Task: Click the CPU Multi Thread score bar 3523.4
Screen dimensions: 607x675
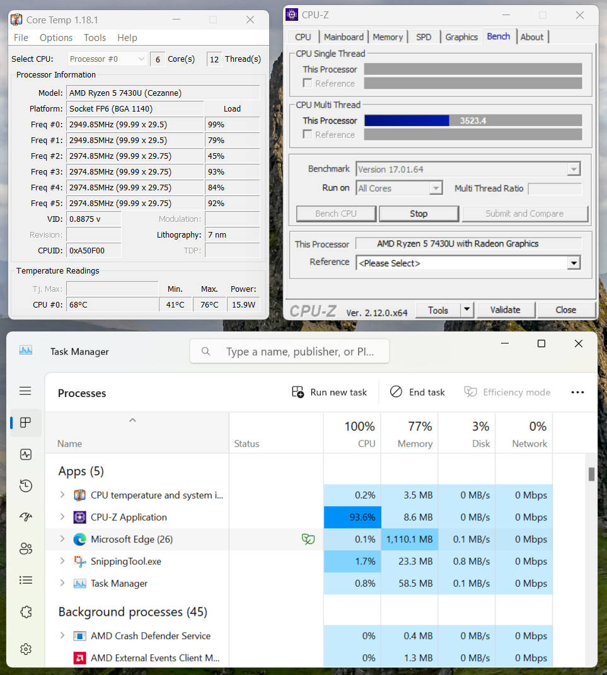Action: (x=473, y=120)
